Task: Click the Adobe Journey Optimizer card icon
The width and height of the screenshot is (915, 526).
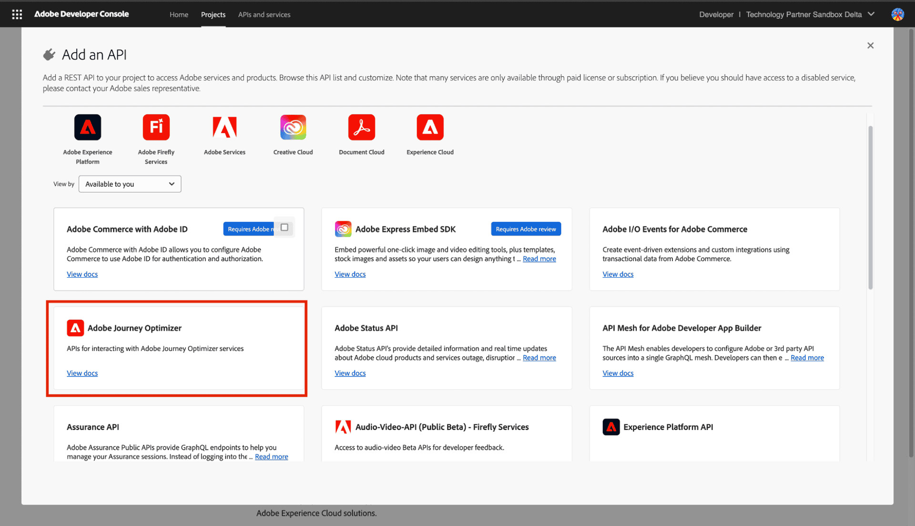Action: point(75,328)
